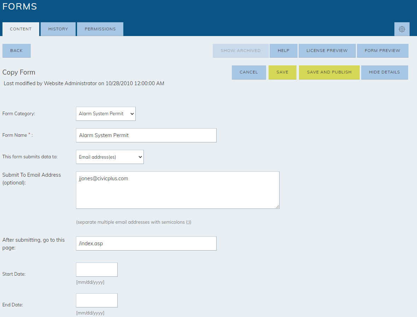Click the FORMS page title

pyautogui.click(x=20, y=6)
